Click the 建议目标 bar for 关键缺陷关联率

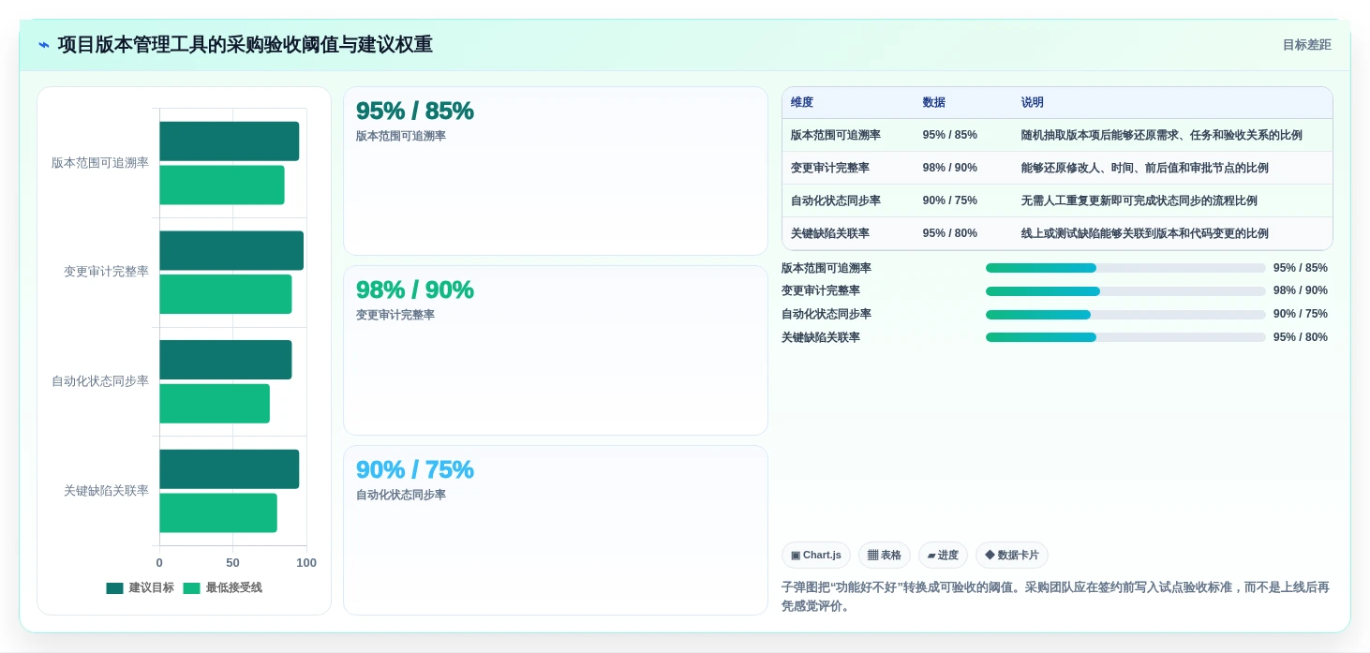[230, 469]
